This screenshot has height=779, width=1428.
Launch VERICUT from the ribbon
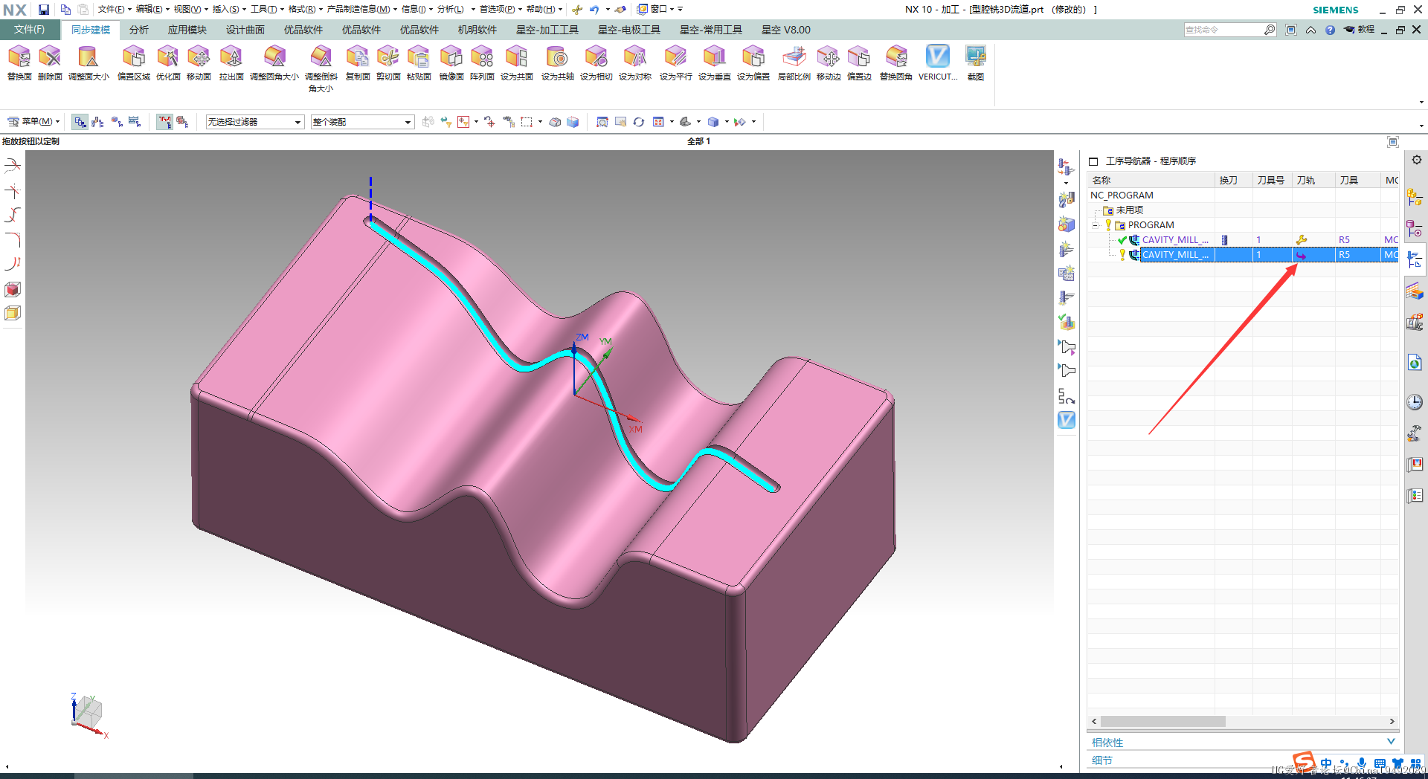coord(938,62)
